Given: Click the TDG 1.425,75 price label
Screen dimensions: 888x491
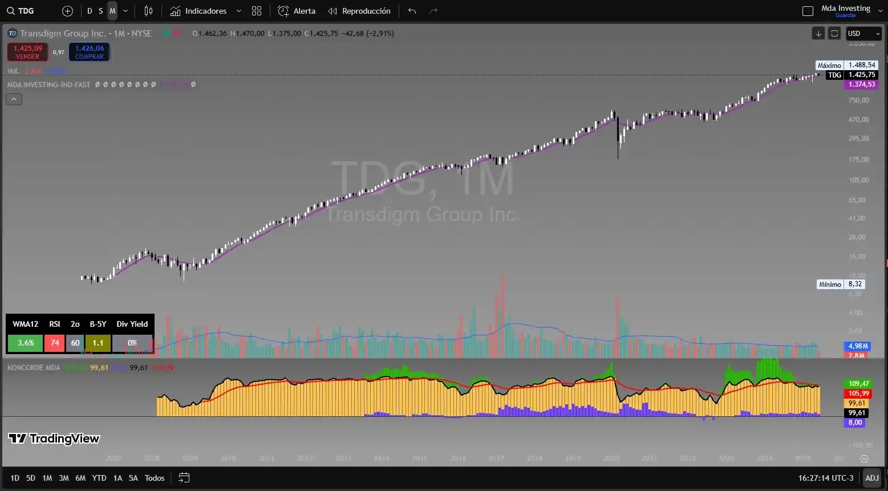Looking at the screenshot, I should click(852, 75).
